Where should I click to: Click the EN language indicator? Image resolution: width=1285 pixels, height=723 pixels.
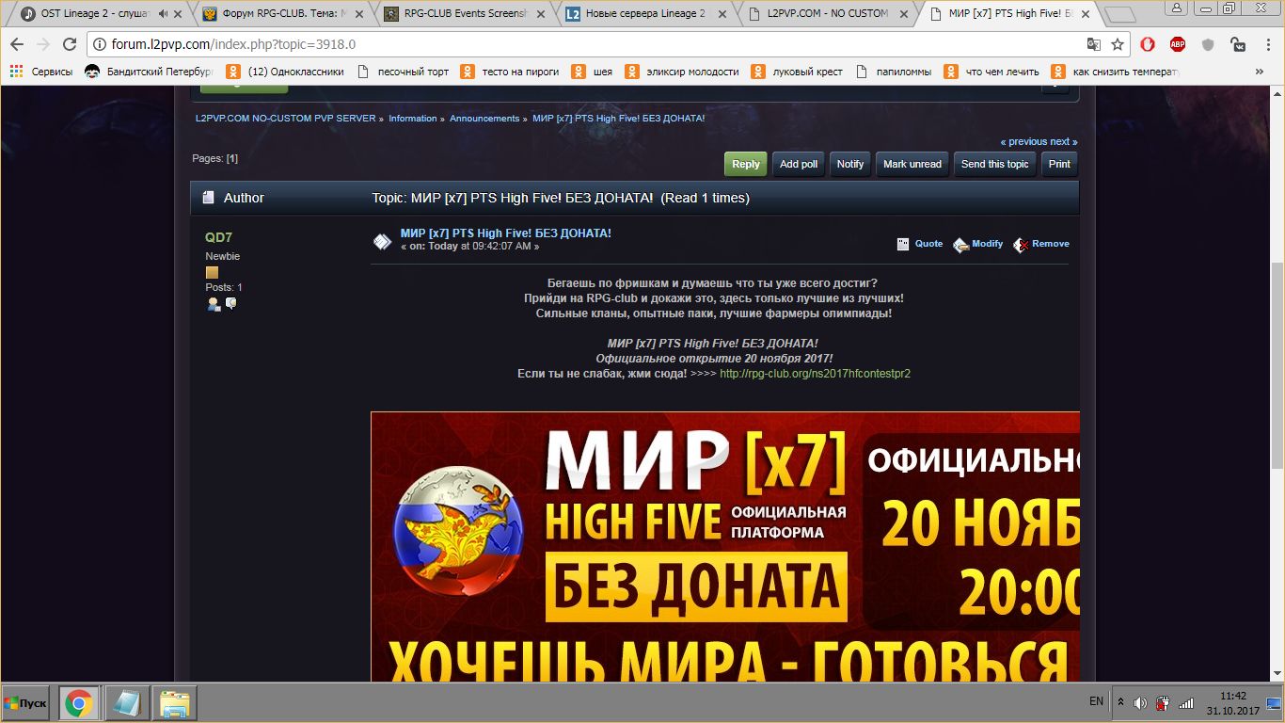pos(1096,701)
